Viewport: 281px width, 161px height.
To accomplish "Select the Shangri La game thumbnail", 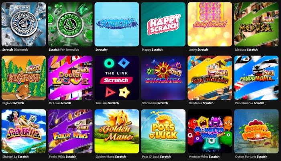I will [x=24, y=131].
